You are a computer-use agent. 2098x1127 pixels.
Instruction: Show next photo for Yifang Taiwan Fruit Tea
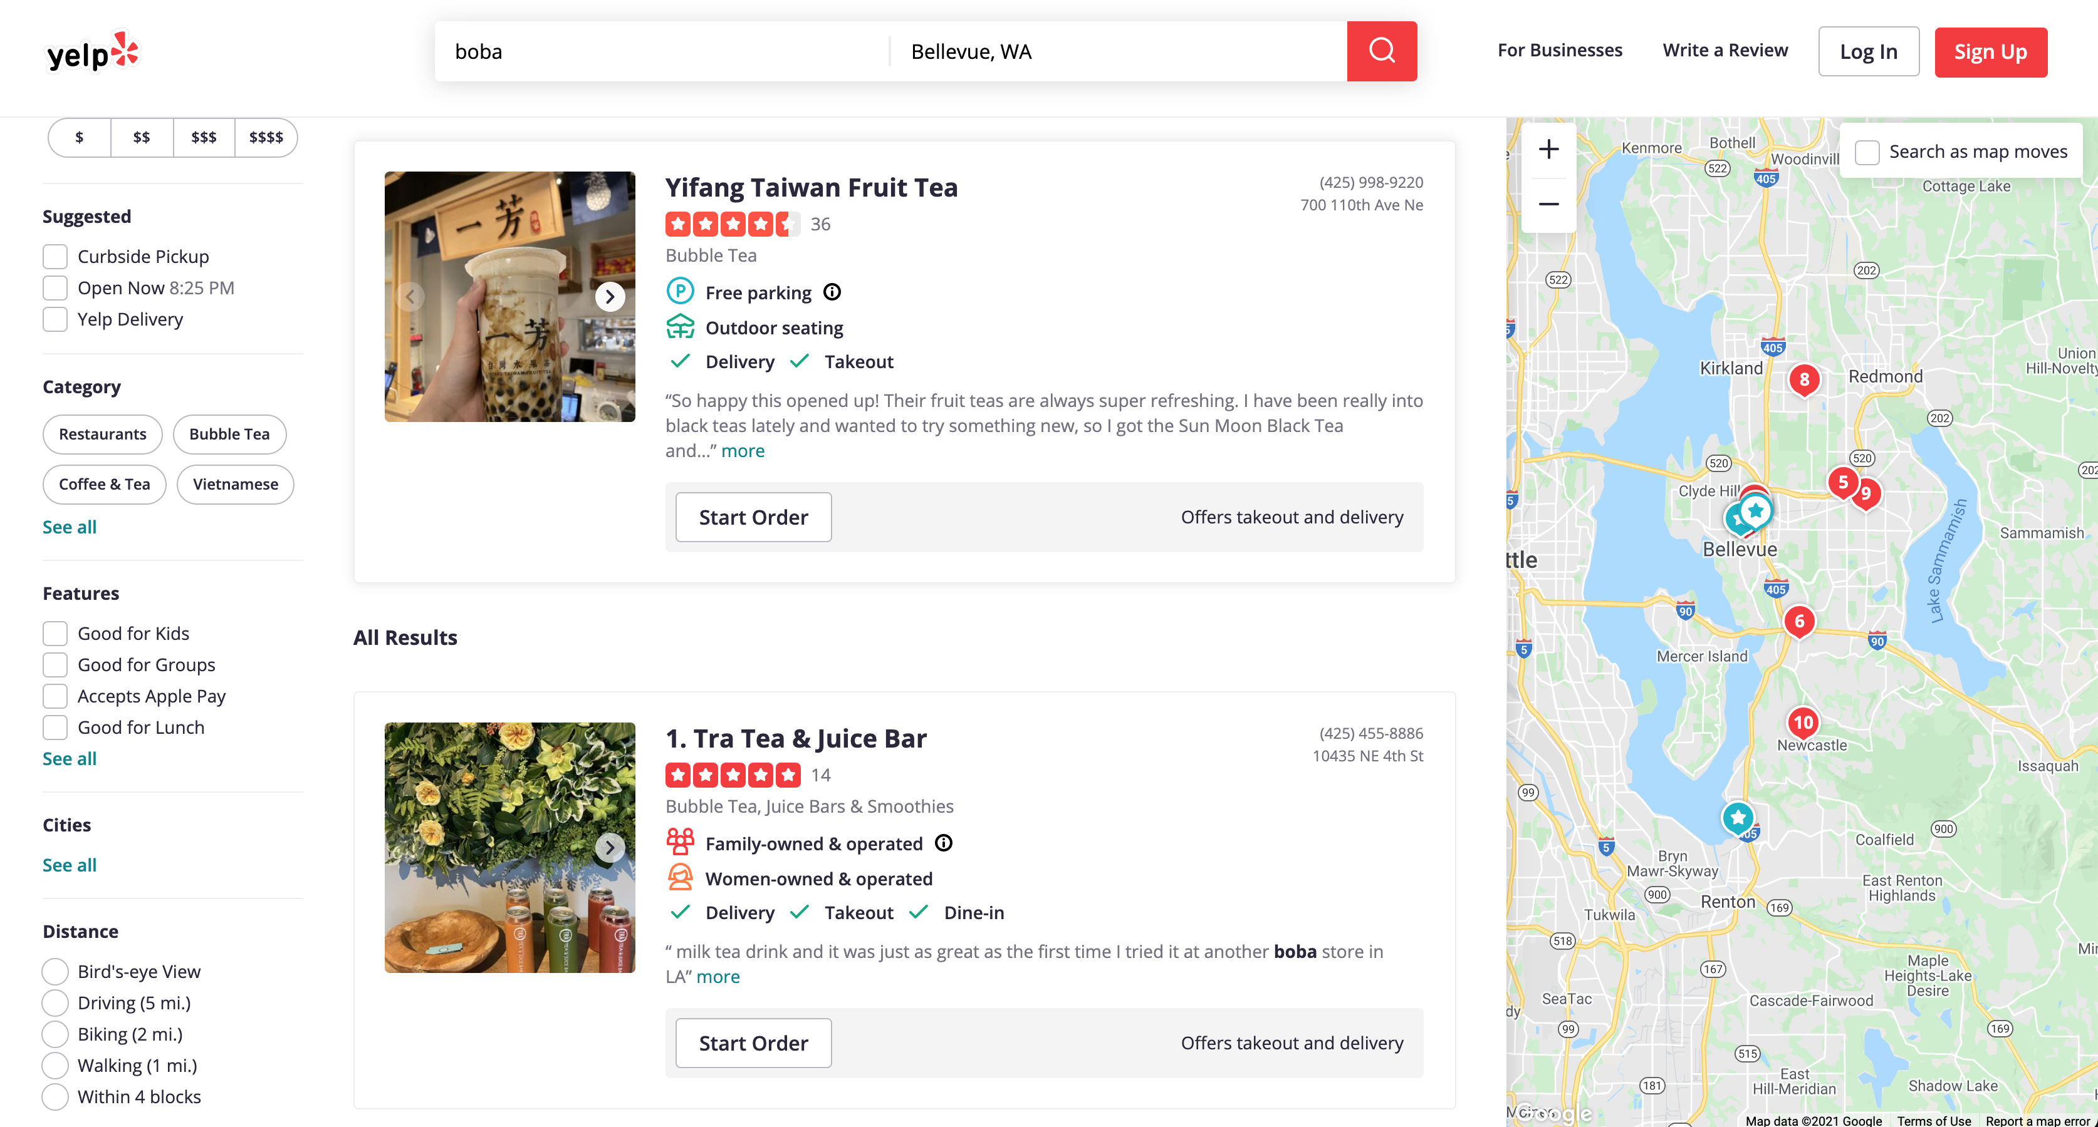tap(609, 297)
